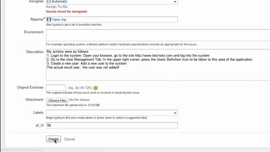
Task: Click the '(eg. 3w 4d 12h)' hint
Action: click(80, 88)
